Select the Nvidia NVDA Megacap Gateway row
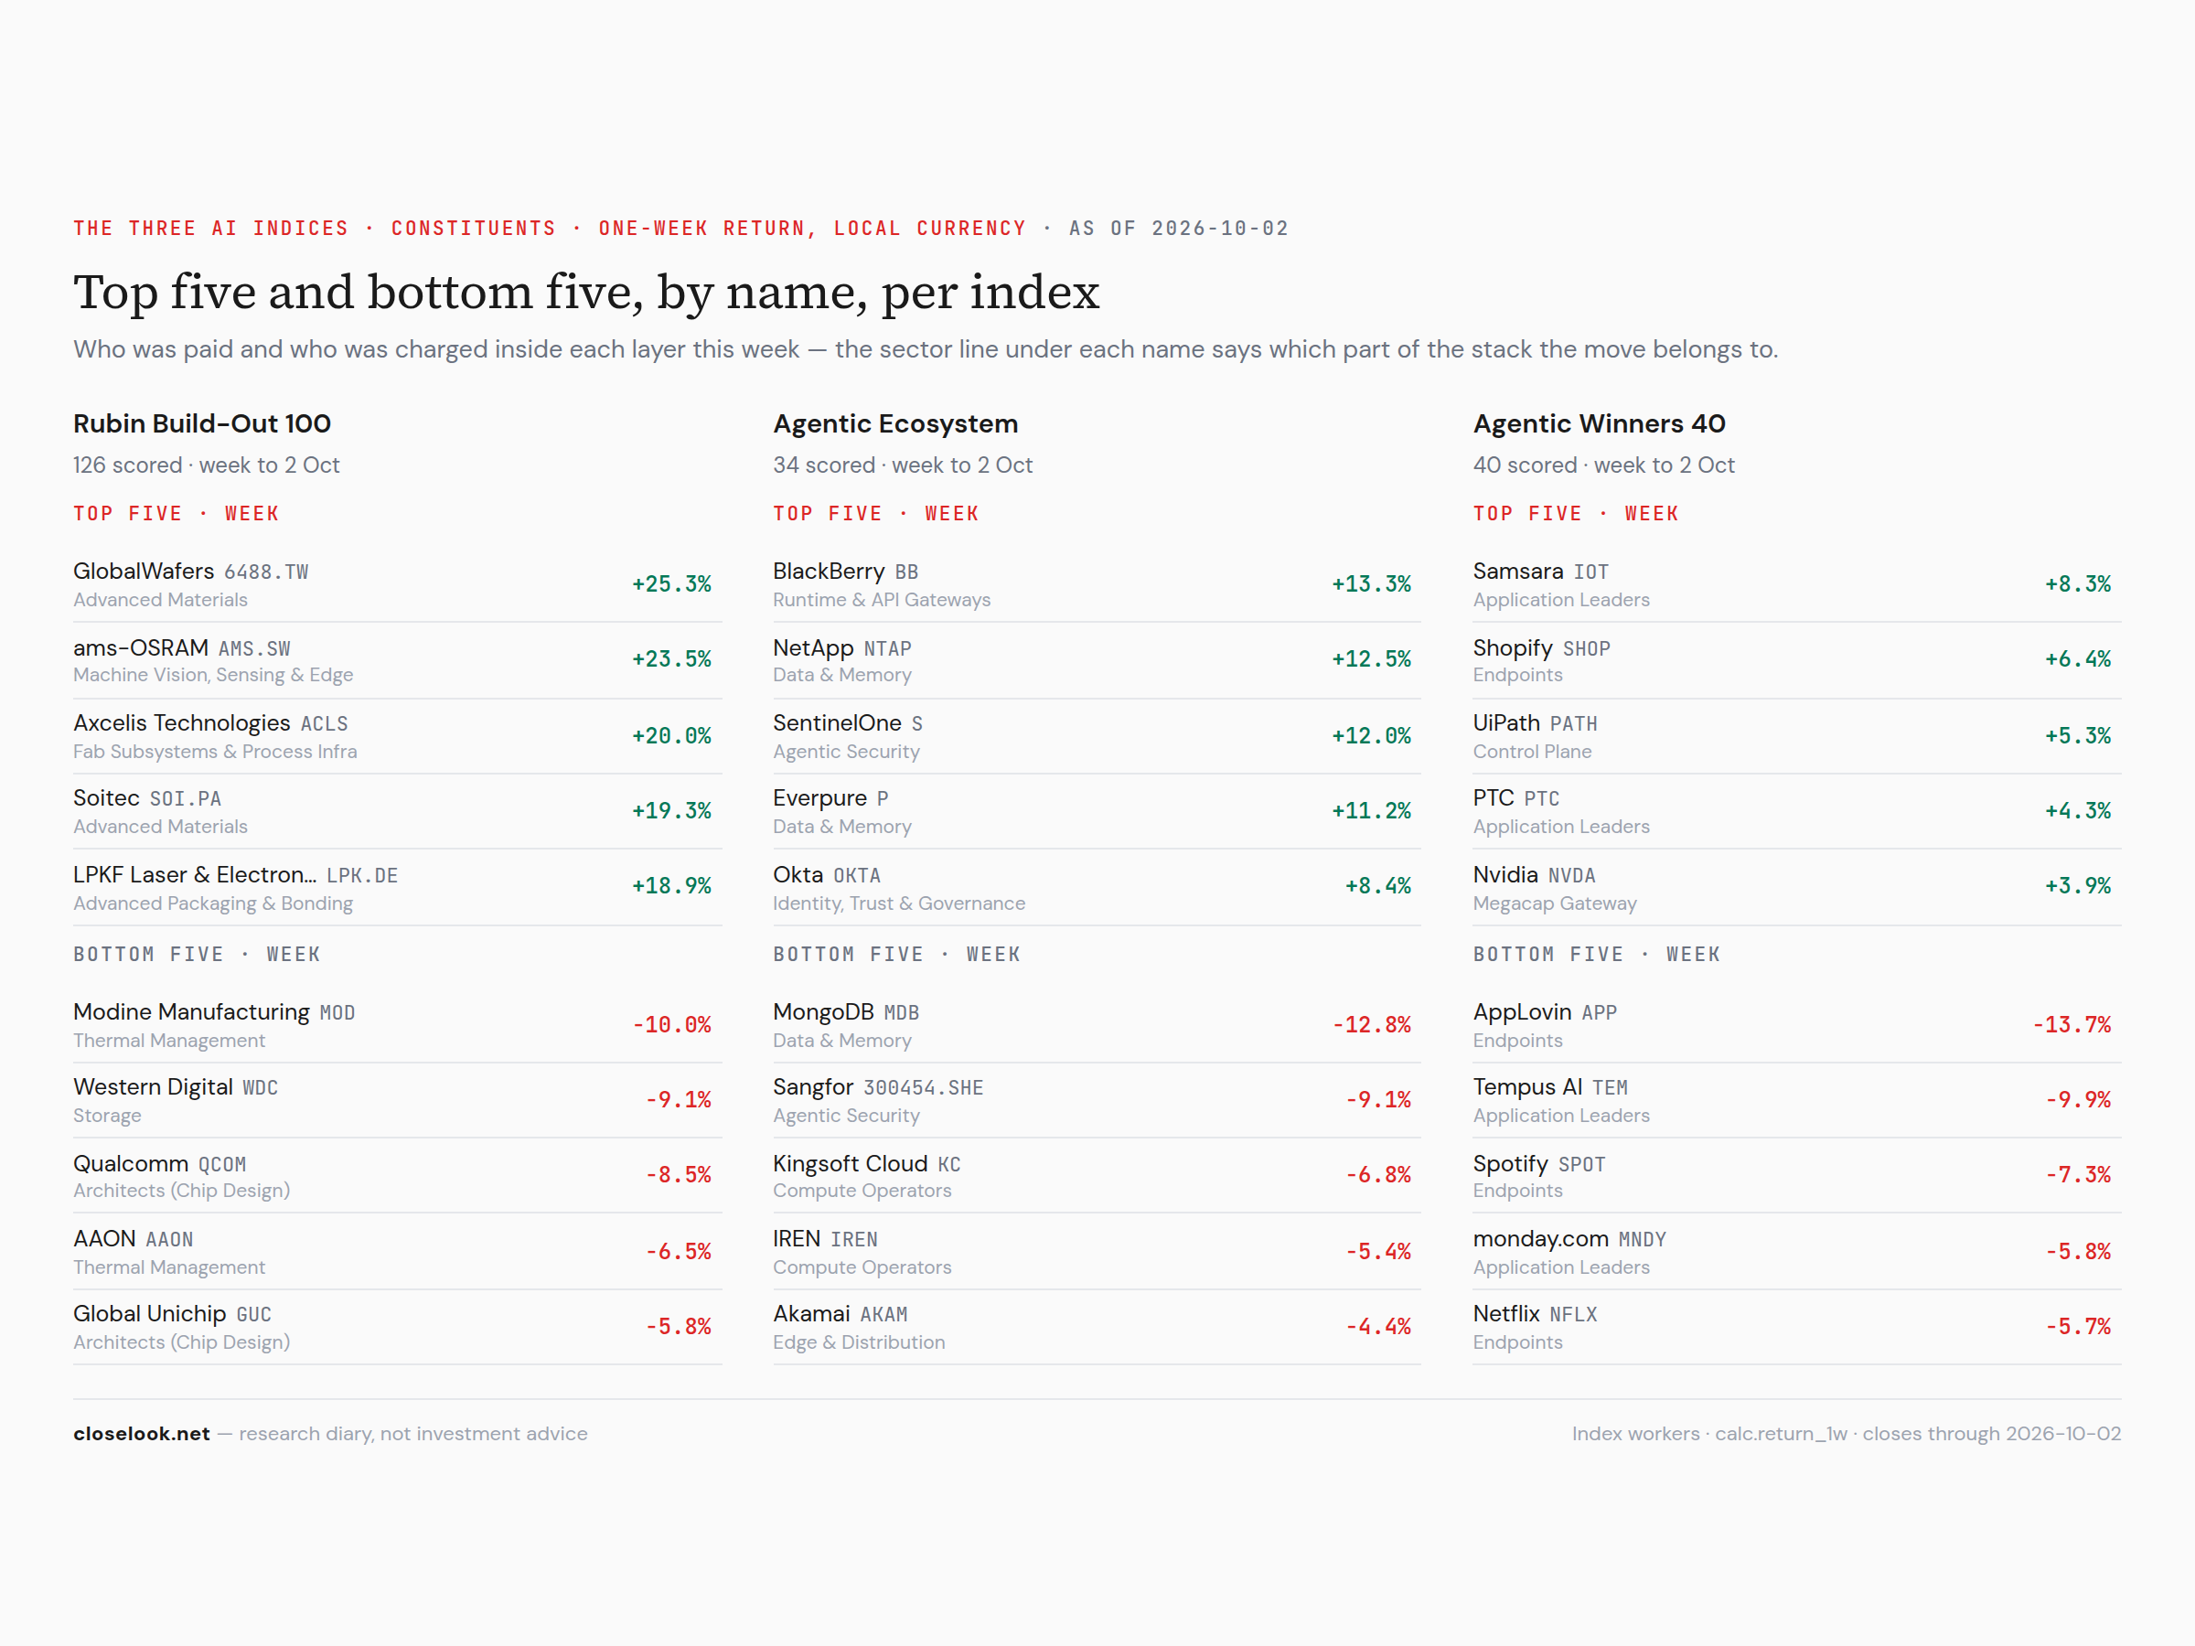Image resolution: width=2195 pixels, height=1646 pixels. 1797,887
